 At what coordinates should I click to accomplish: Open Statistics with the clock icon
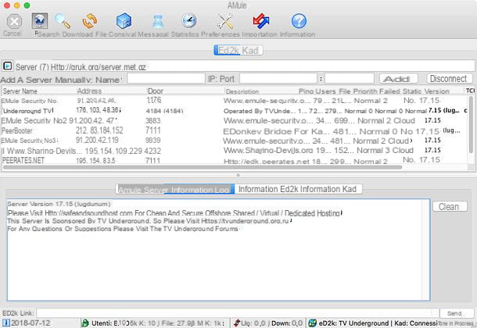(189, 21)
